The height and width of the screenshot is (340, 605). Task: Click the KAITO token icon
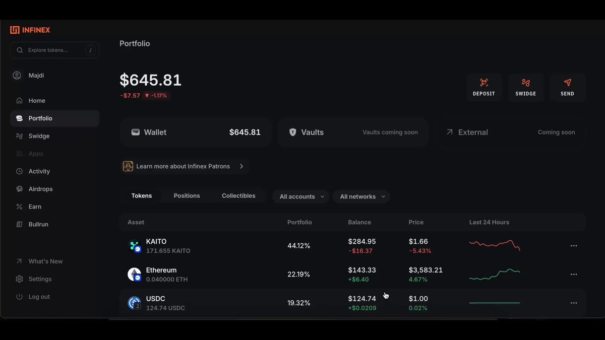pyautogui.click(x=134, y=246)
